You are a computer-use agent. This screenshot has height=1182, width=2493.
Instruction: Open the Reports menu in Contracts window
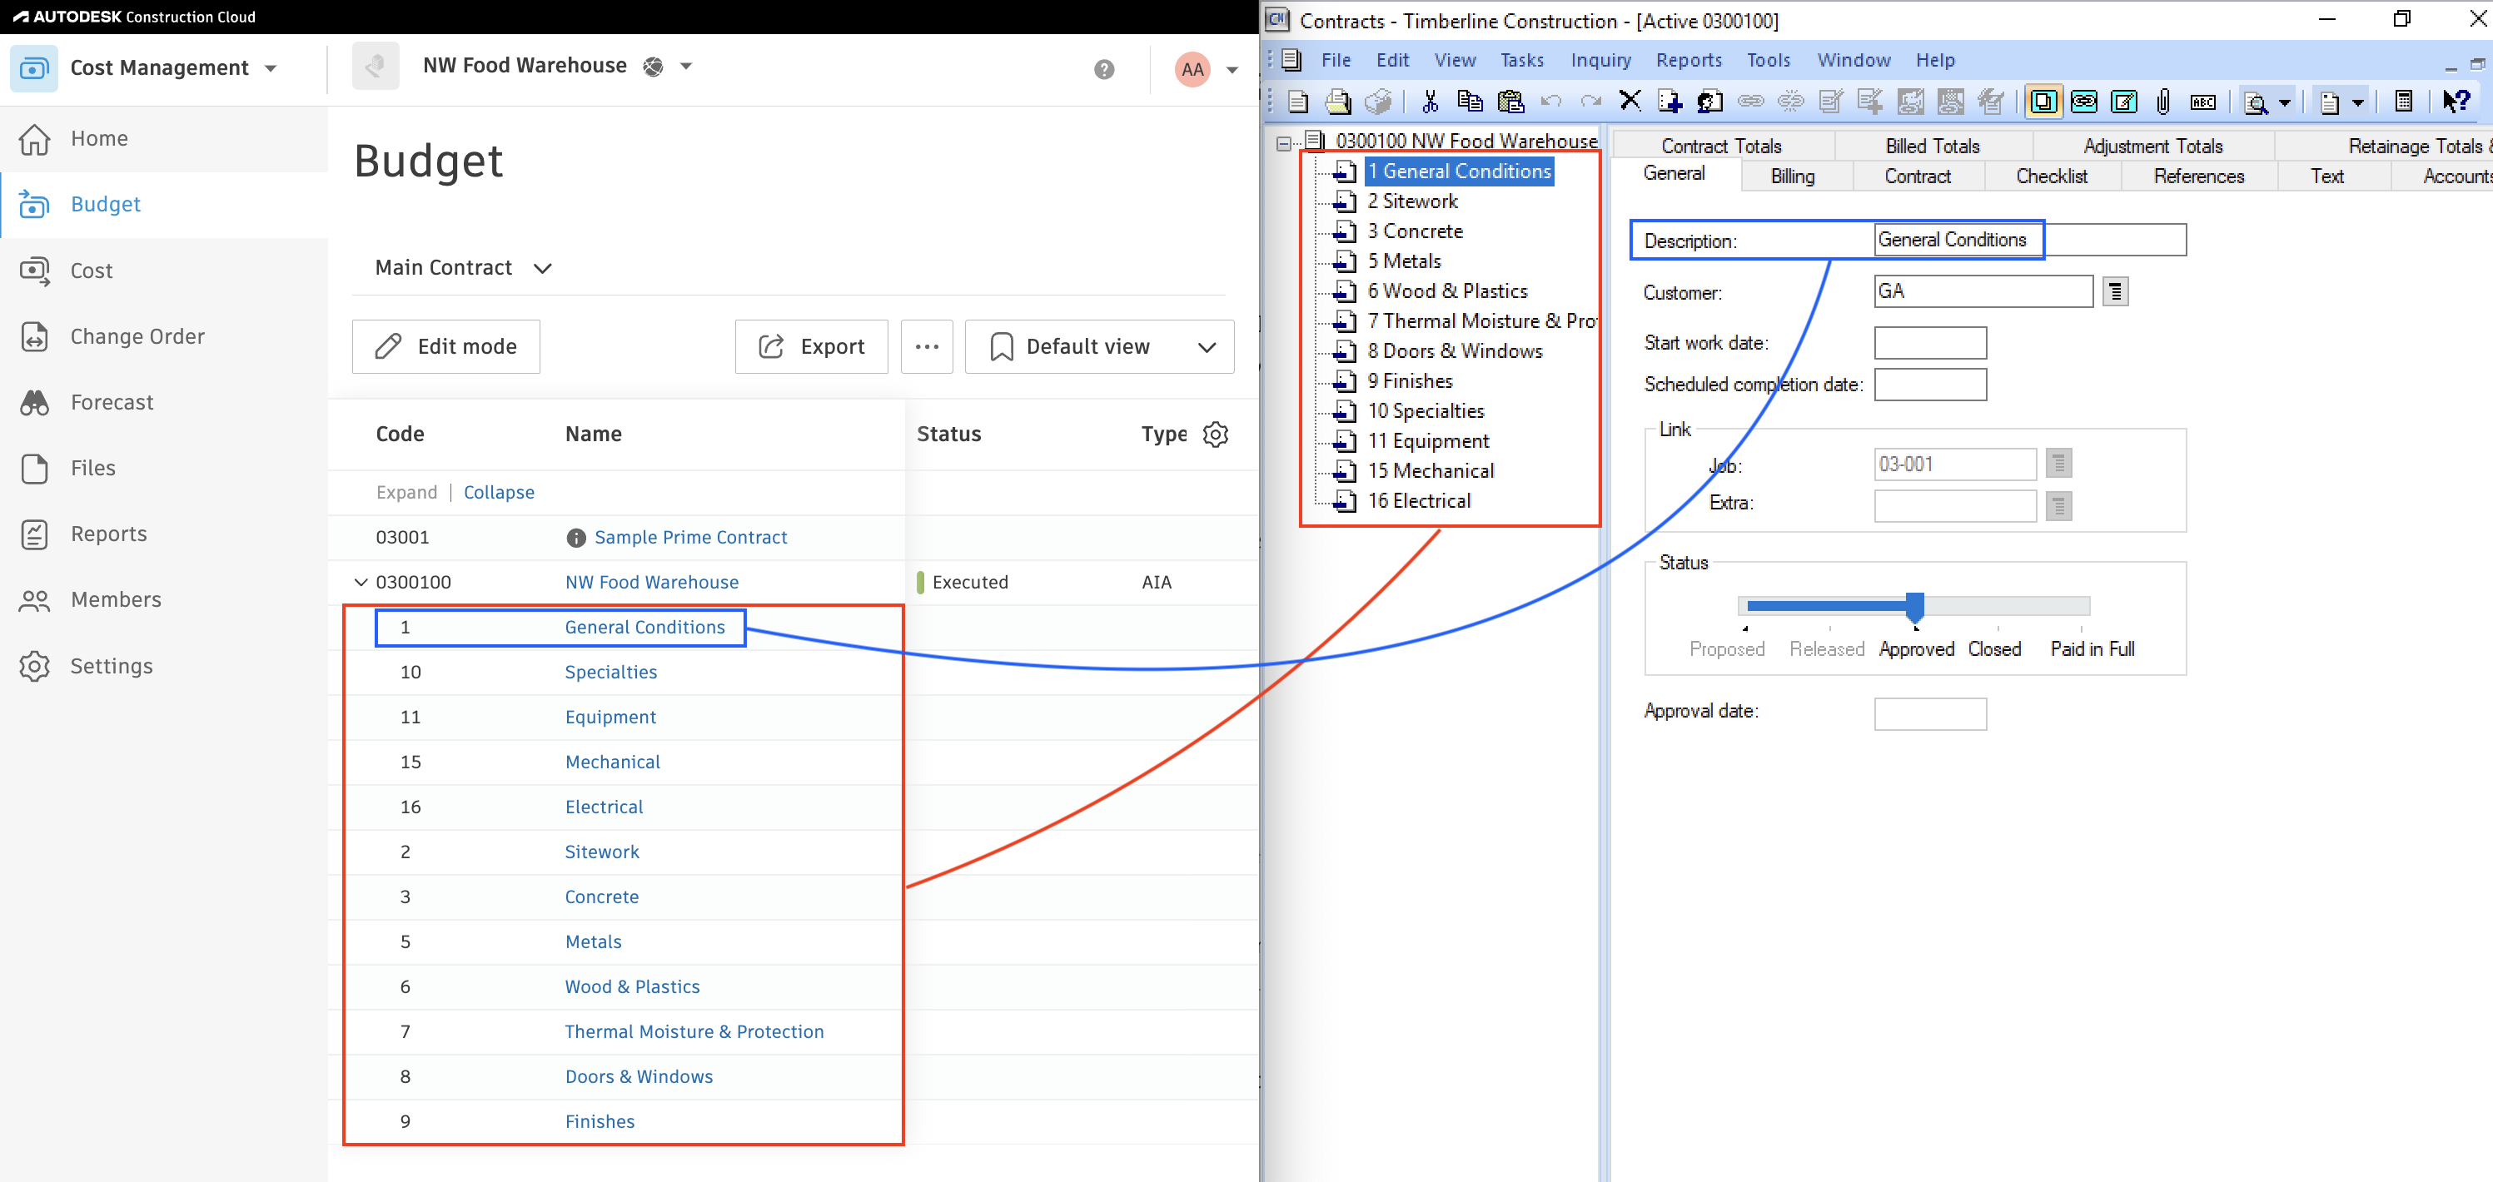(1689, 60)
